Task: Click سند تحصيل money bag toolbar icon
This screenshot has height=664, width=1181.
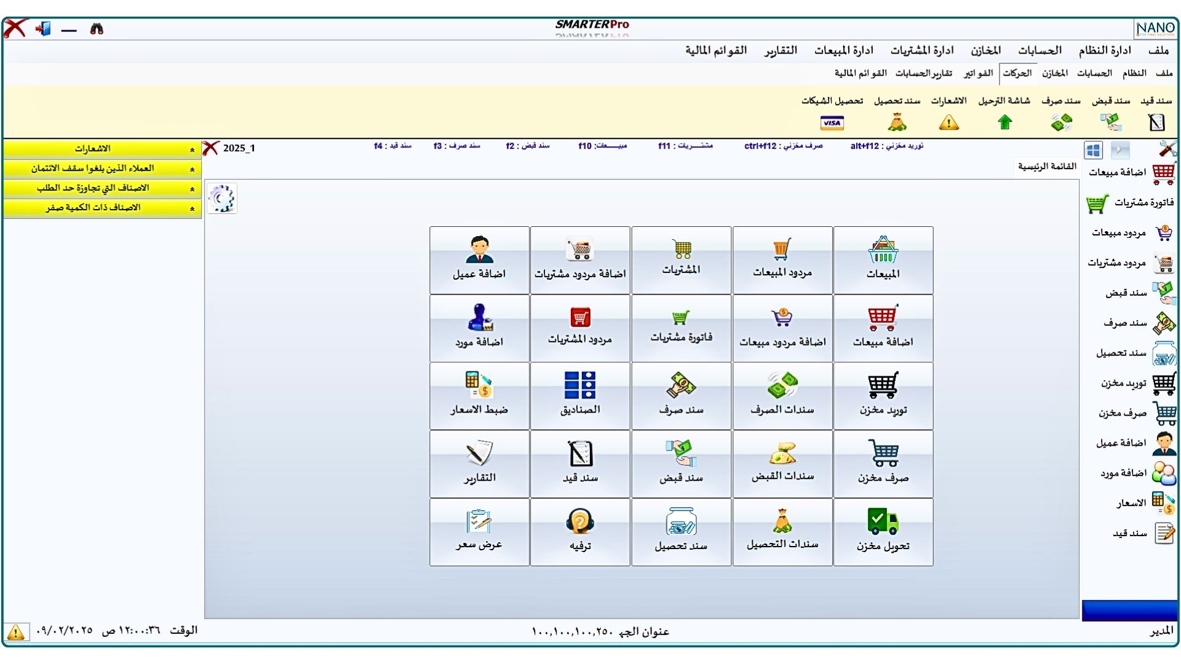Action: (x=897, y=122)
